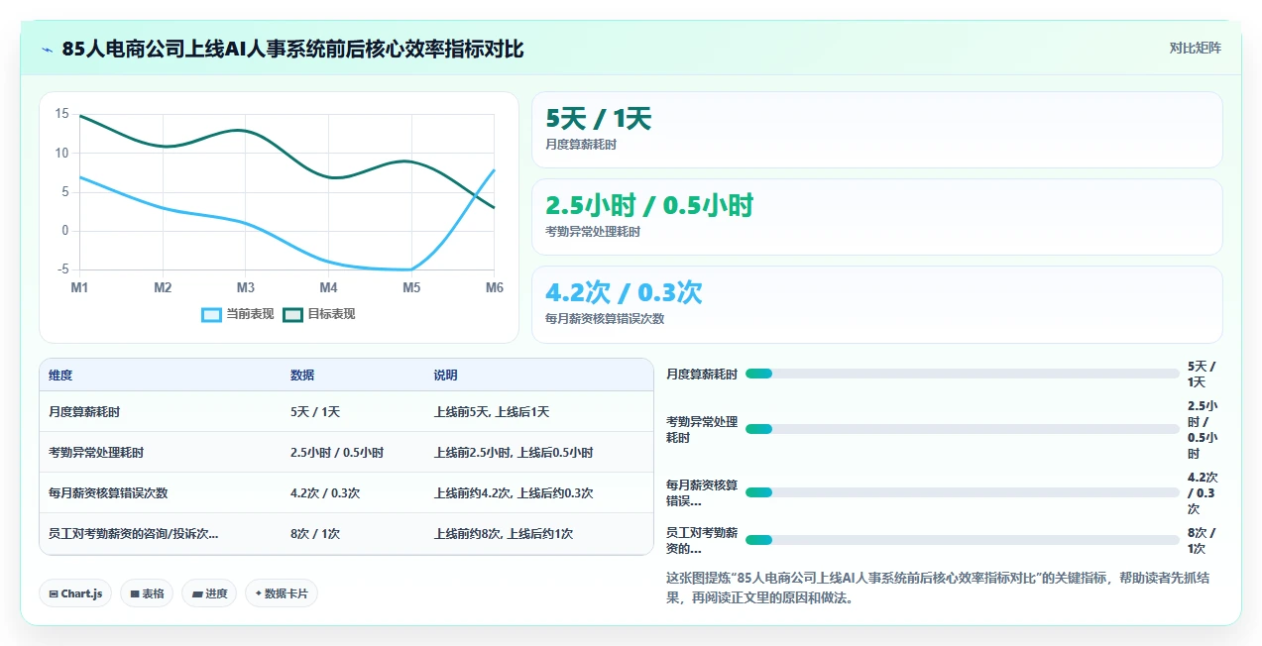
Task: Toggle the 当前表现 legend swatch
Action: [211, 314]
